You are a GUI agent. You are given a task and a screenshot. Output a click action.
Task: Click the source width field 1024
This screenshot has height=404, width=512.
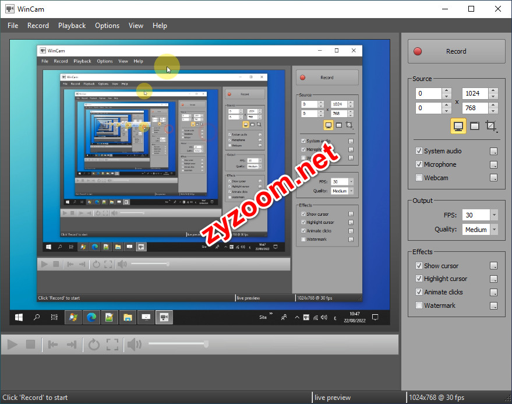pyautogui.click(x=475, y=93)
